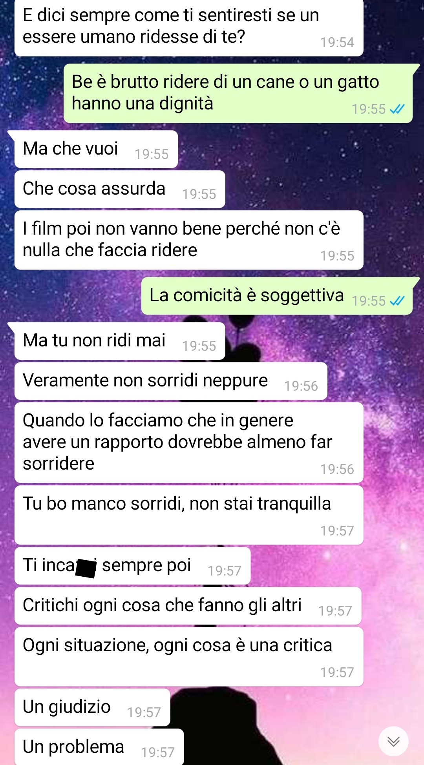Tap the 'Un problema' message bubble
Viewport: 424px width, 765px height.
coord(99,747)
